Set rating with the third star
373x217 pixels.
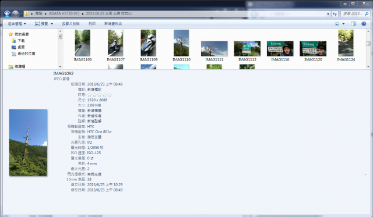[100, 95]
